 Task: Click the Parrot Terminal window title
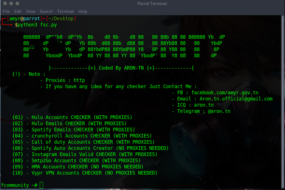[152, 4]
